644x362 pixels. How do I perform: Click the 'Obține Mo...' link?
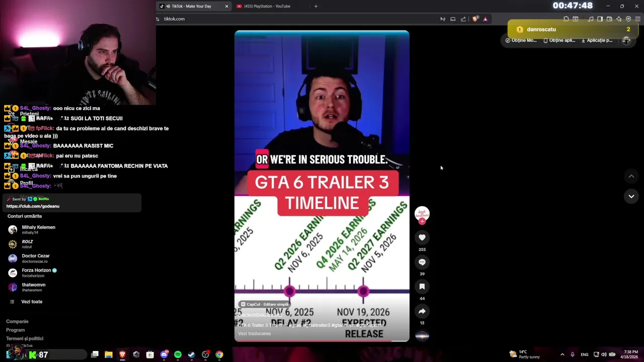521,40
